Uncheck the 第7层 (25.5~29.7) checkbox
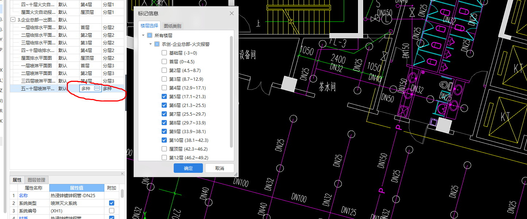Screen dimensions: 527x219 coord(164,114)
